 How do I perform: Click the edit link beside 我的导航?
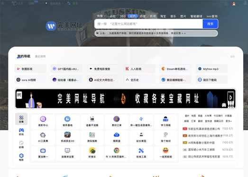232,57
